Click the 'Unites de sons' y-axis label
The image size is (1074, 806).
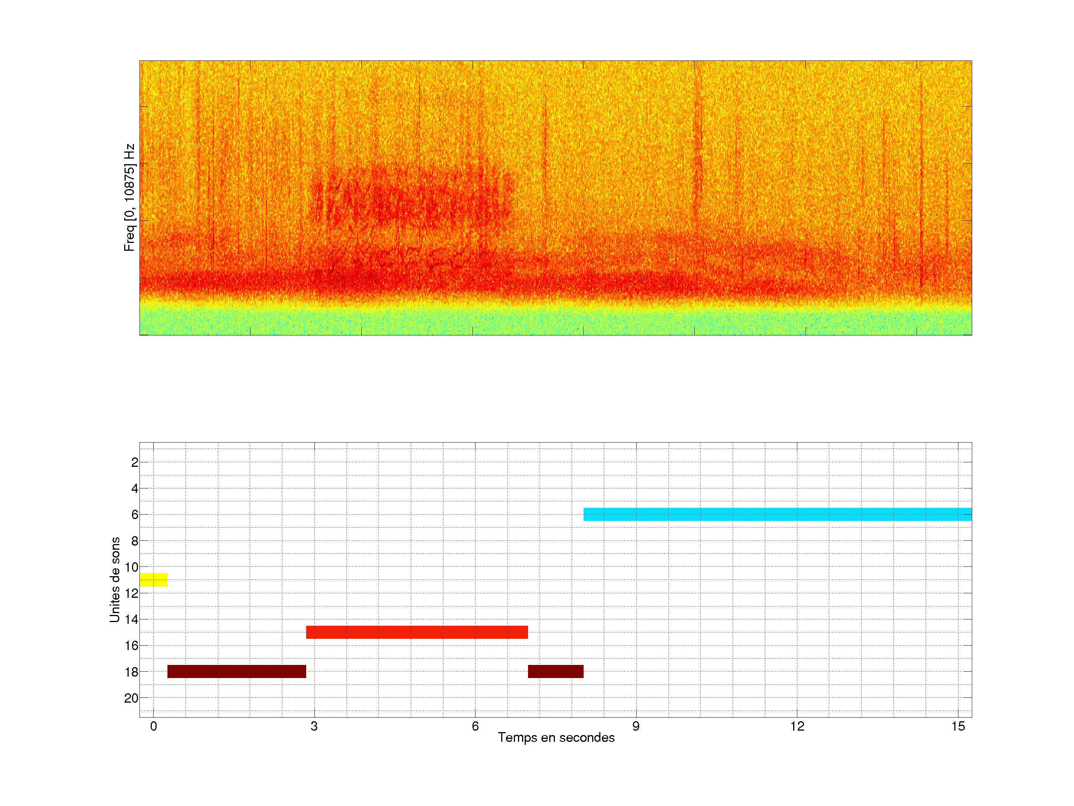pyautogui.click(x=114, y=579)
